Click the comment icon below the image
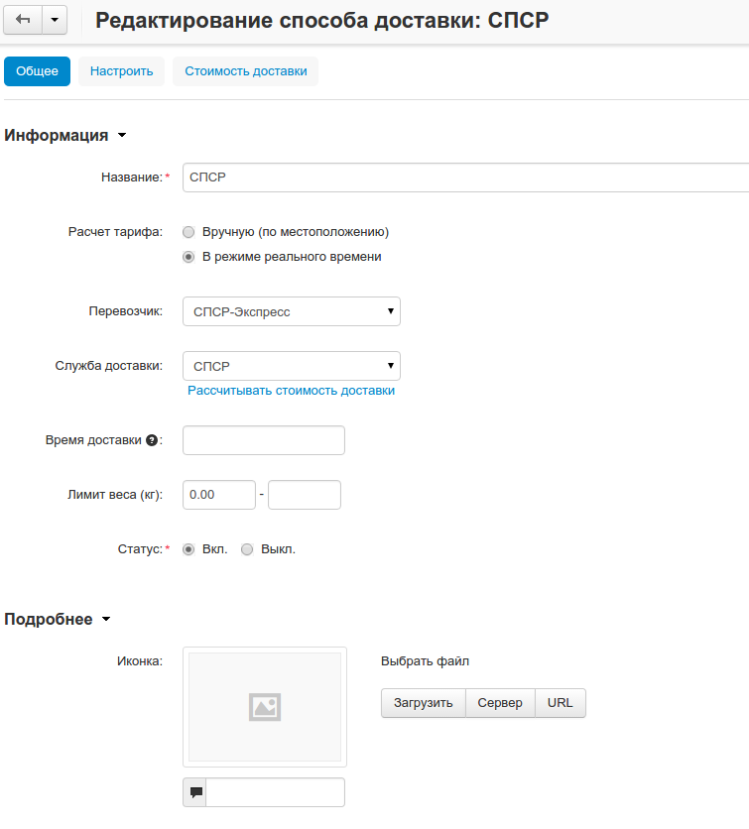 [195, 792]
